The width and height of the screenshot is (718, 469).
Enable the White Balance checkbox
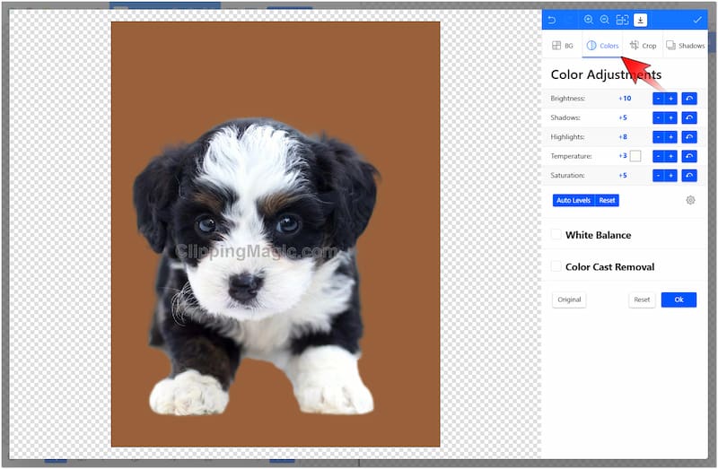pos(556,234)
